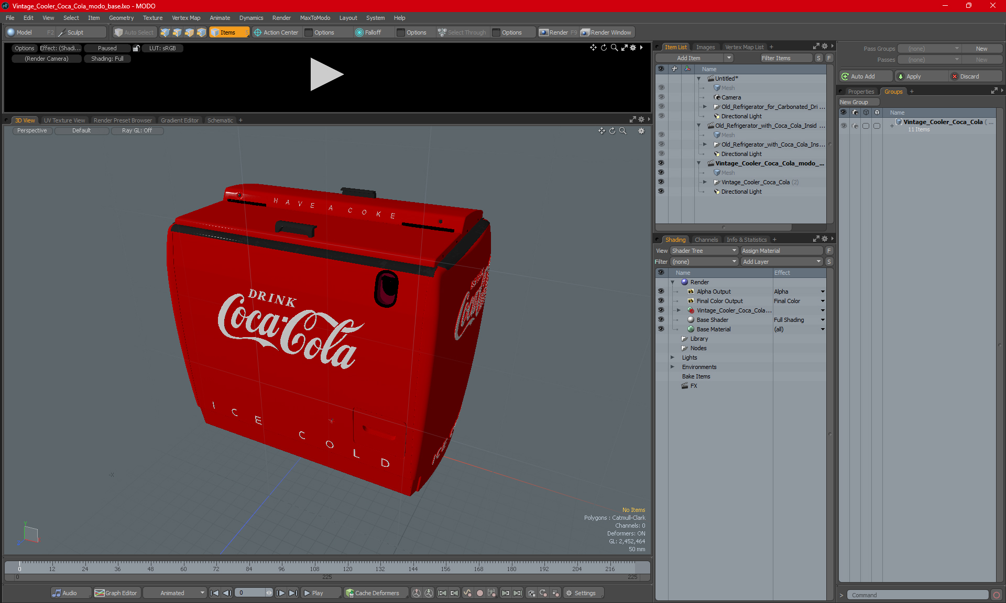Click Auto Add button
The image size is (1006, 603).
pos(865,76)
